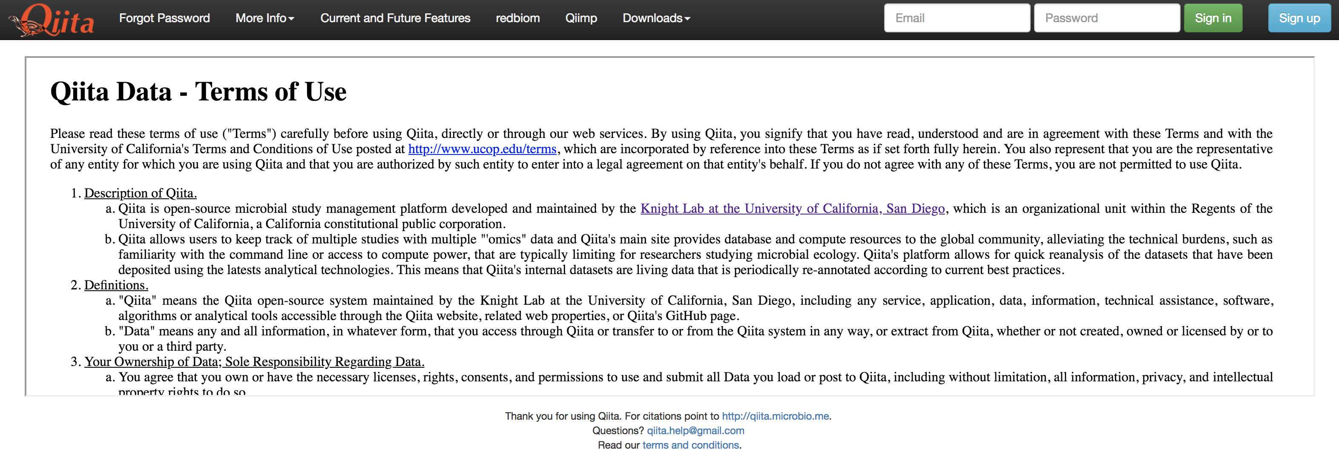1339x475 pixels.
Task: Click the qiita.help@gmail.com email link
Action: coord(695,431)
